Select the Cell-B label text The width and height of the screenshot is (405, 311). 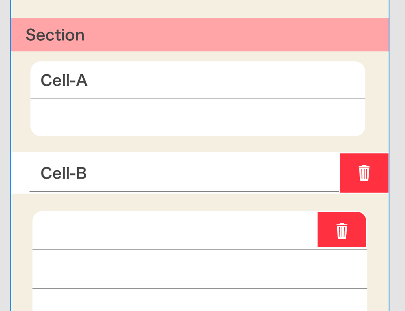(x=64, y=173)
